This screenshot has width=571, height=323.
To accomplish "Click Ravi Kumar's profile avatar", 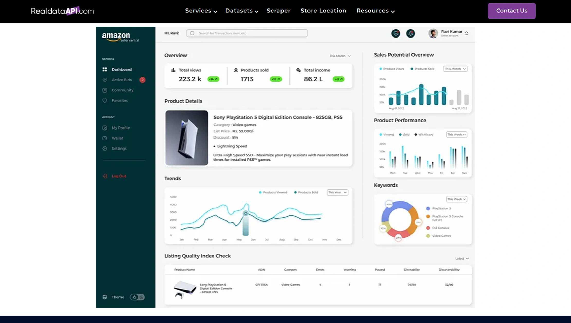I will (x=433, y=33).
